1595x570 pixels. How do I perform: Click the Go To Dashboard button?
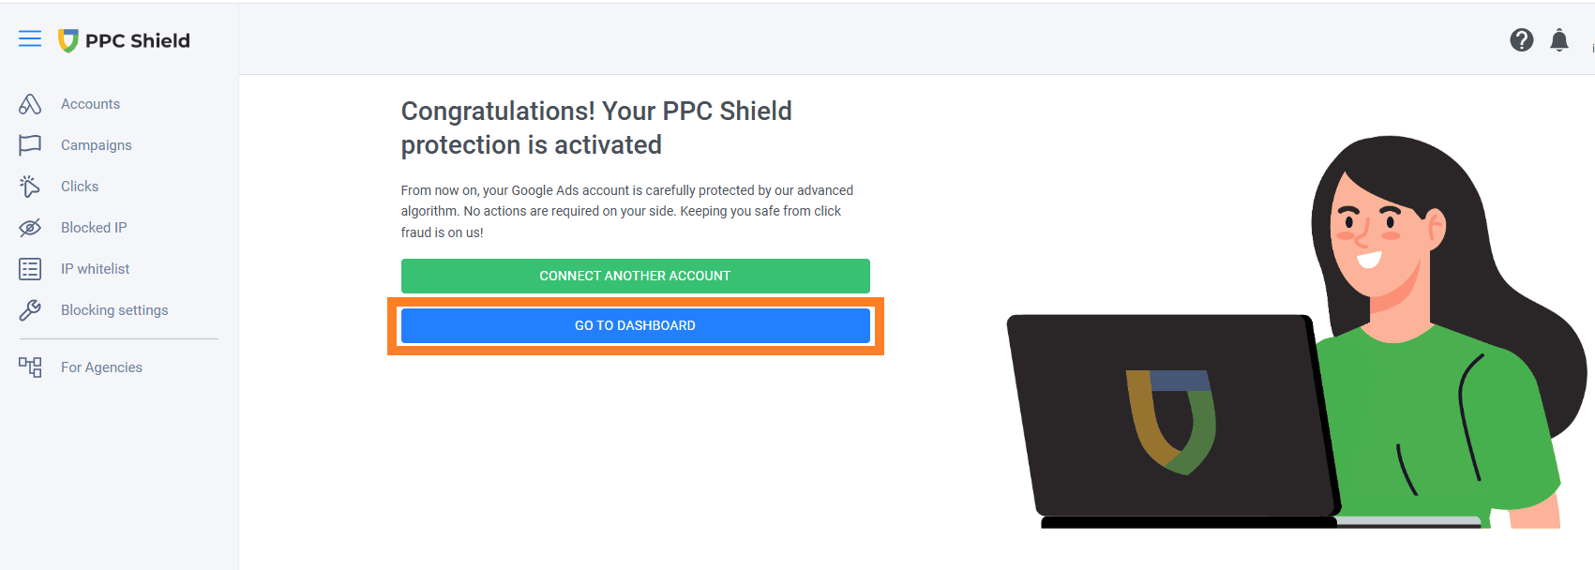[x=635, y=325]
